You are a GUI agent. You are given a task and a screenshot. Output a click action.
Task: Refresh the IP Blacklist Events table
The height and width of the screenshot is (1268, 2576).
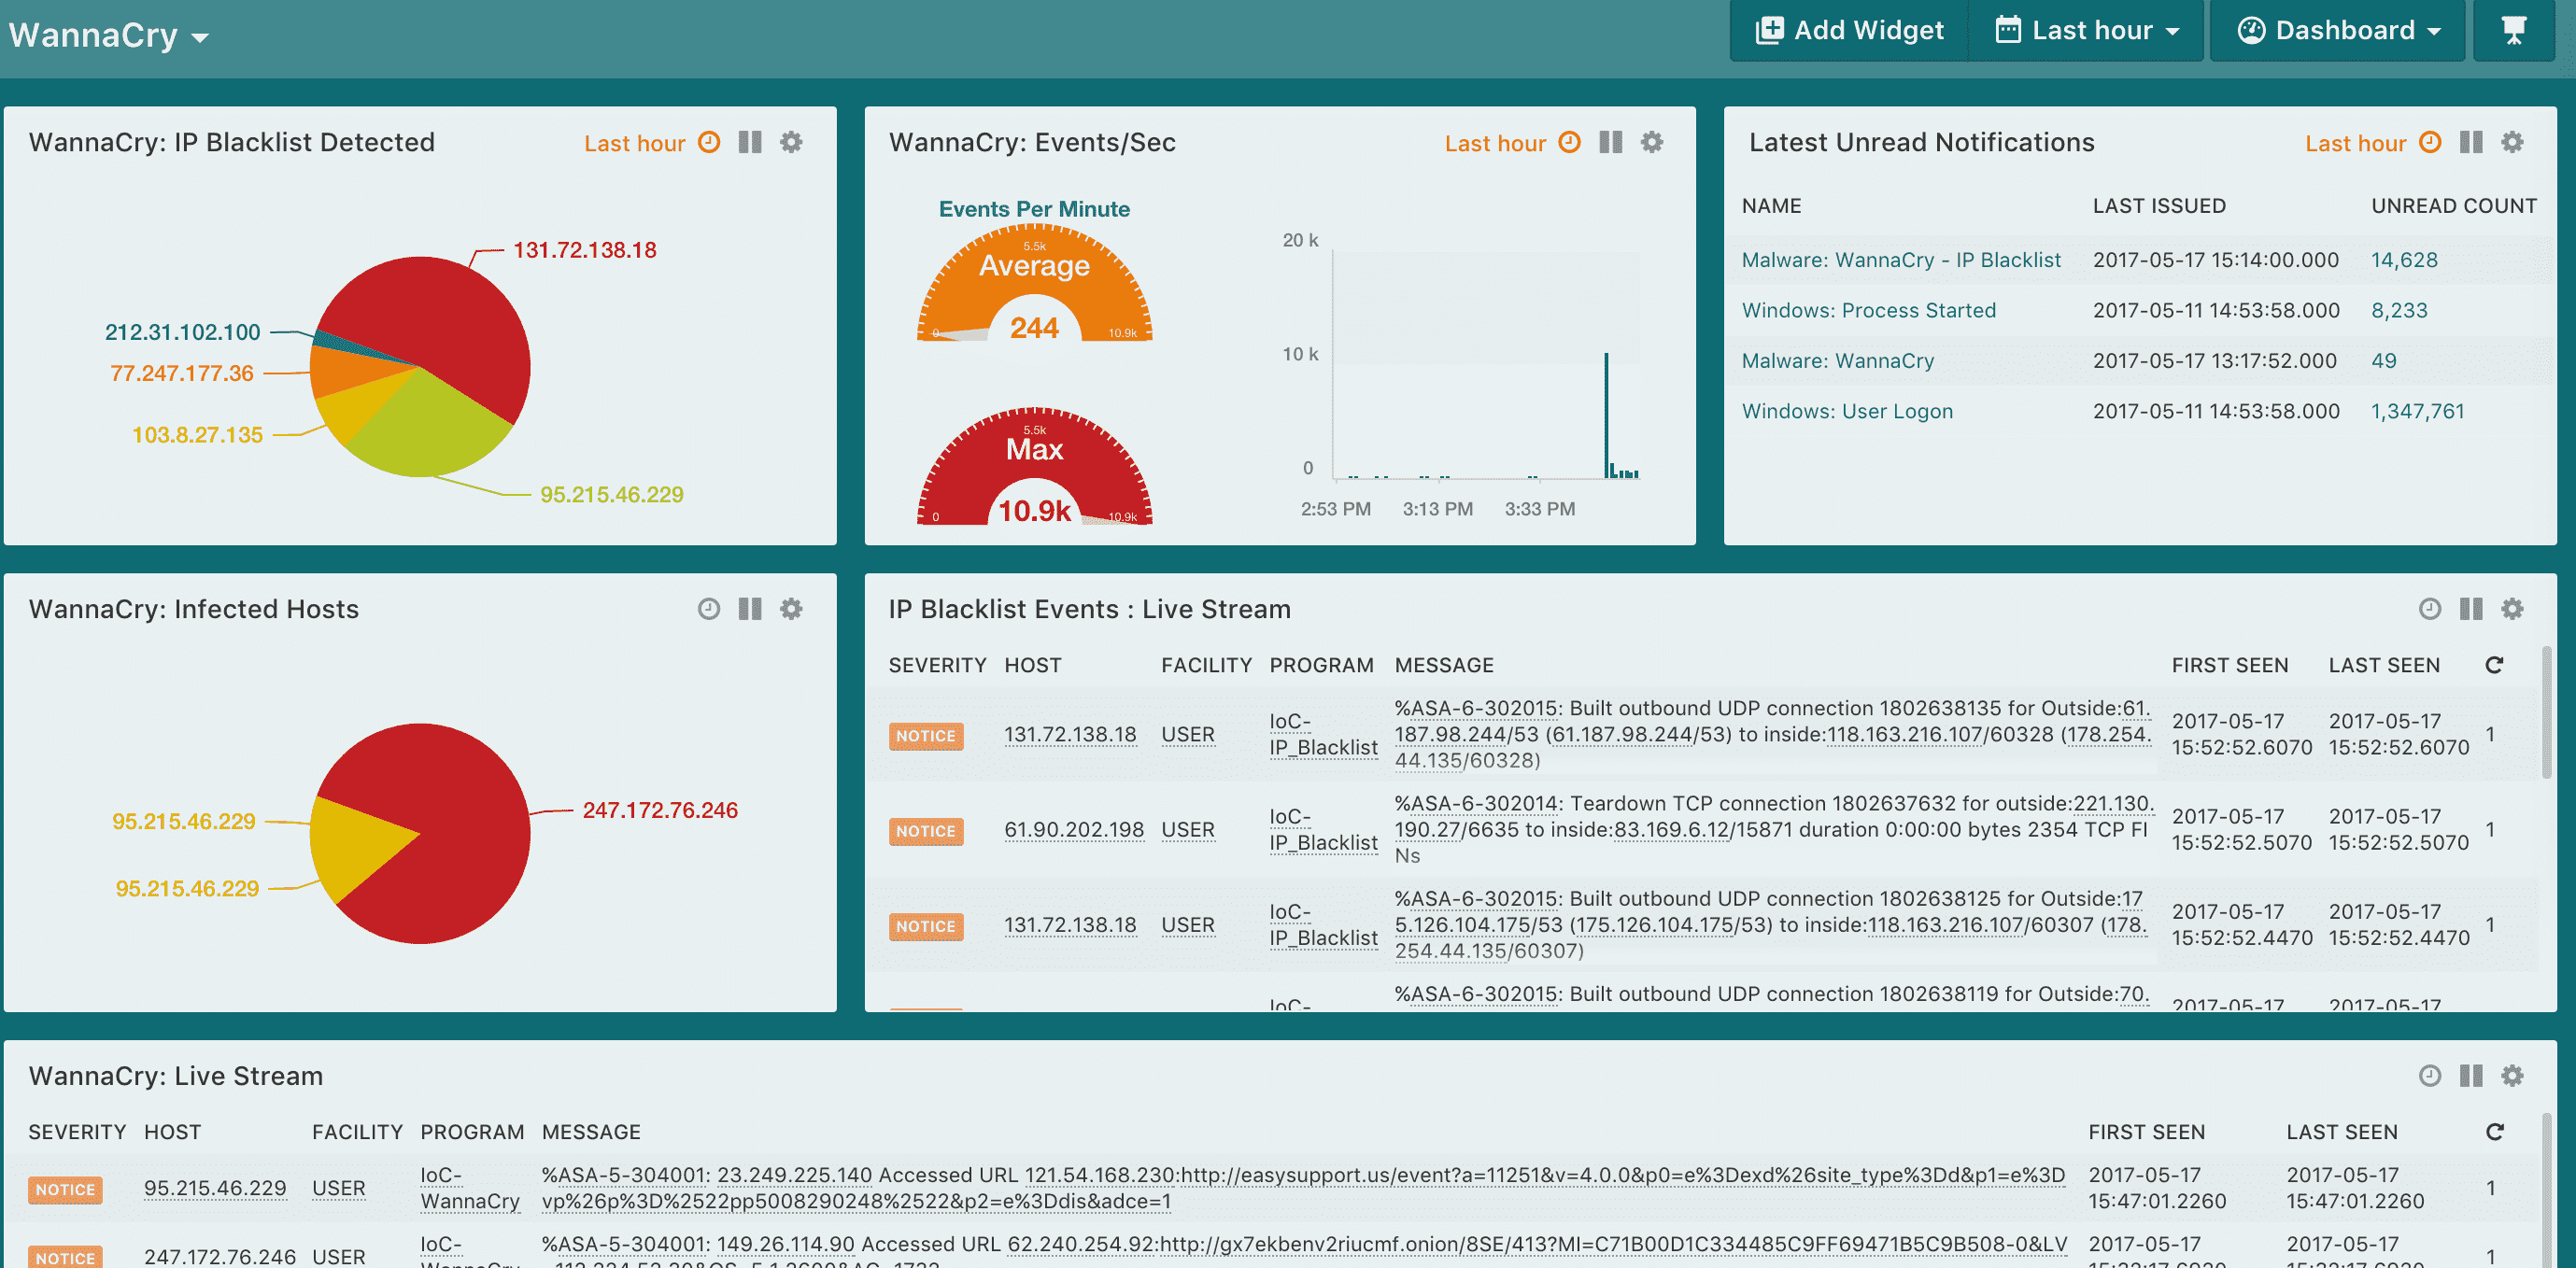[x=2494, y=665]
